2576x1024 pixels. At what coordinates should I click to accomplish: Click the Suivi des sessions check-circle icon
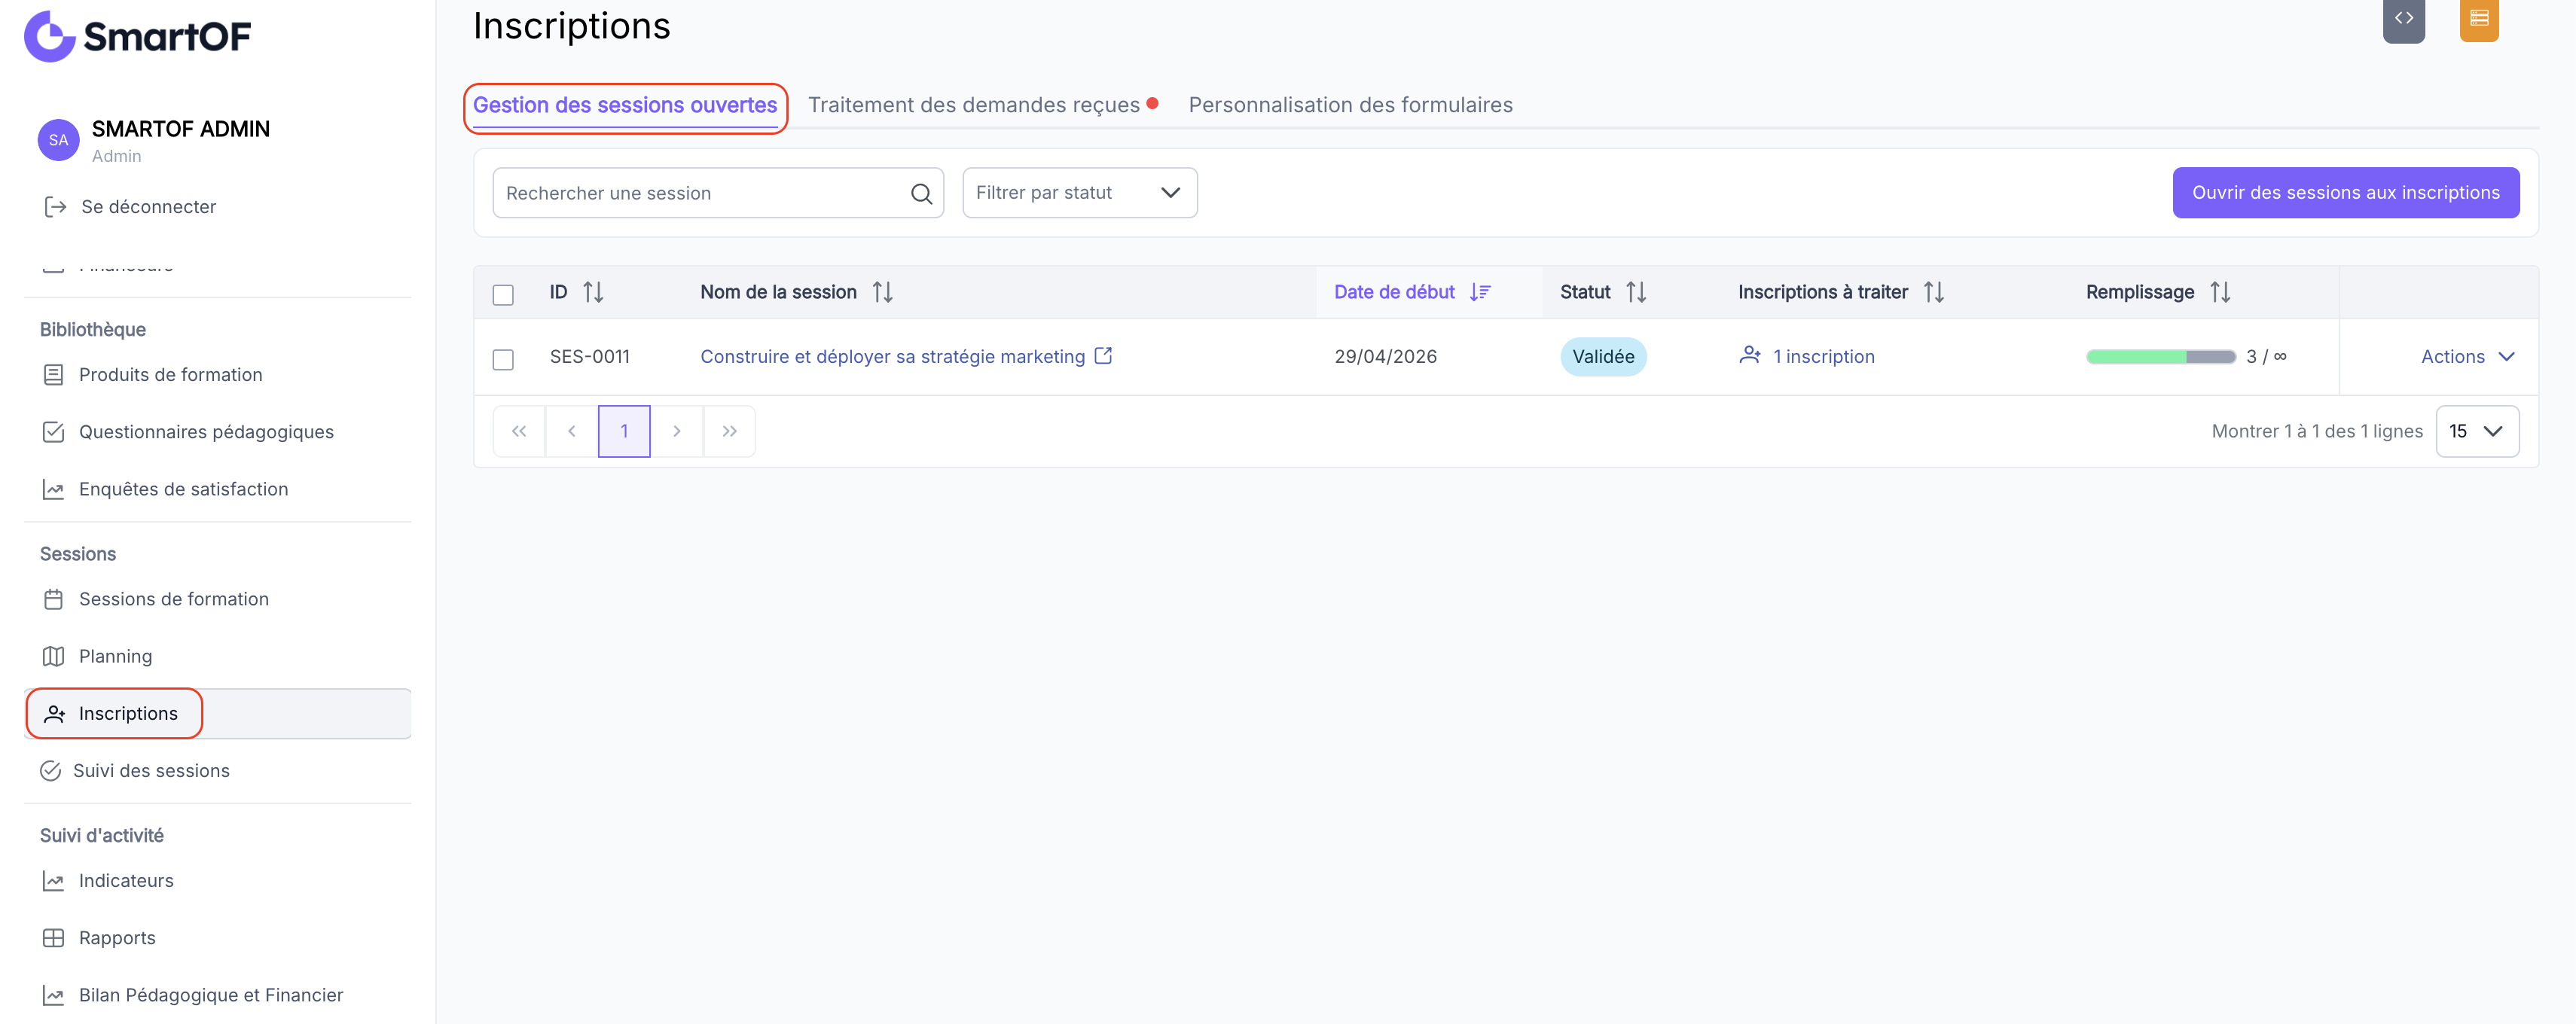[x=50, y=771]
